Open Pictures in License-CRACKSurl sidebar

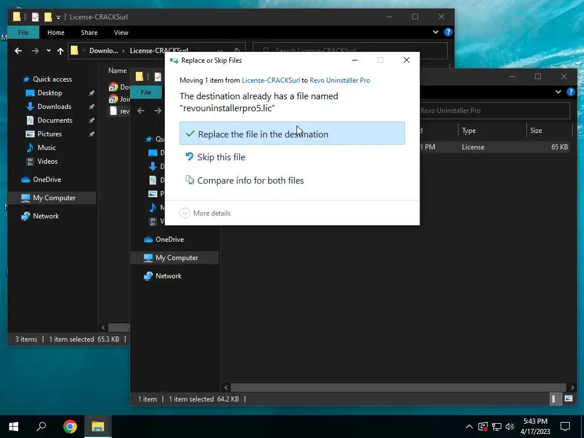(x=50, y=134)
